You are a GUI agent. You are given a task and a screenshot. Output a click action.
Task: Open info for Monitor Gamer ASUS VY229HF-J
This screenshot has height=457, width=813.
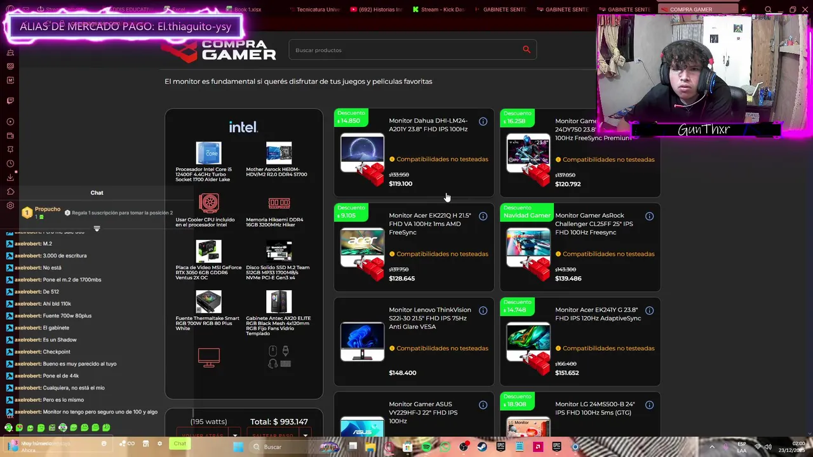click(483, 405)
